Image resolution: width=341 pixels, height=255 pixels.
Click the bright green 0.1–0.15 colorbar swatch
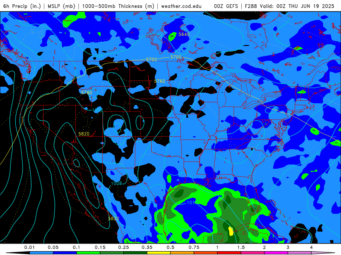click(88, 253)
